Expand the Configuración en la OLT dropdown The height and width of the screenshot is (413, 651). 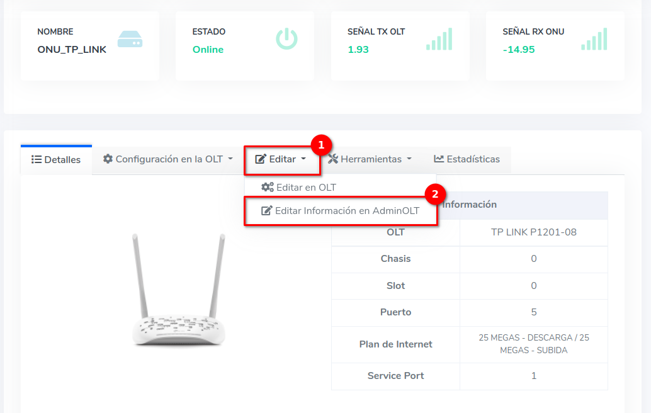167,159
